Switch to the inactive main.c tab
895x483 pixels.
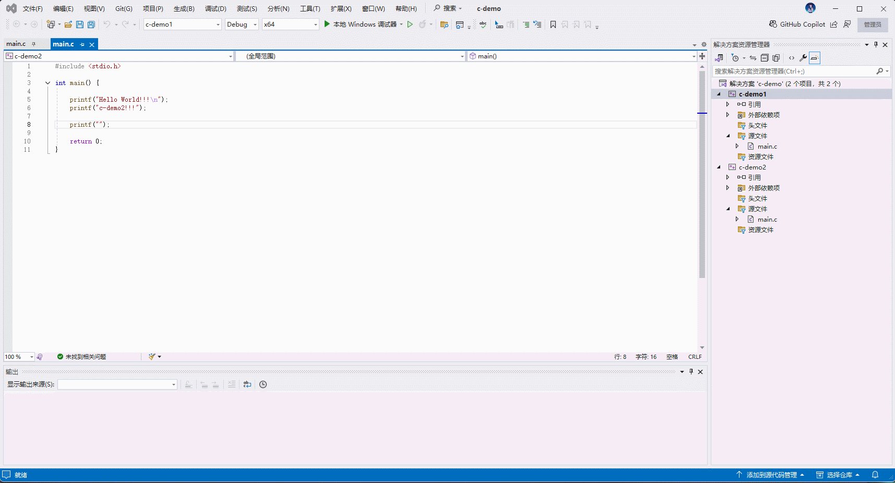click(x=16, y=44)
